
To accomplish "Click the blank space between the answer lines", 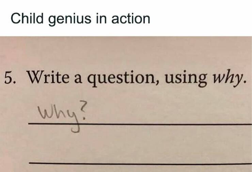I will coord(140,144).
